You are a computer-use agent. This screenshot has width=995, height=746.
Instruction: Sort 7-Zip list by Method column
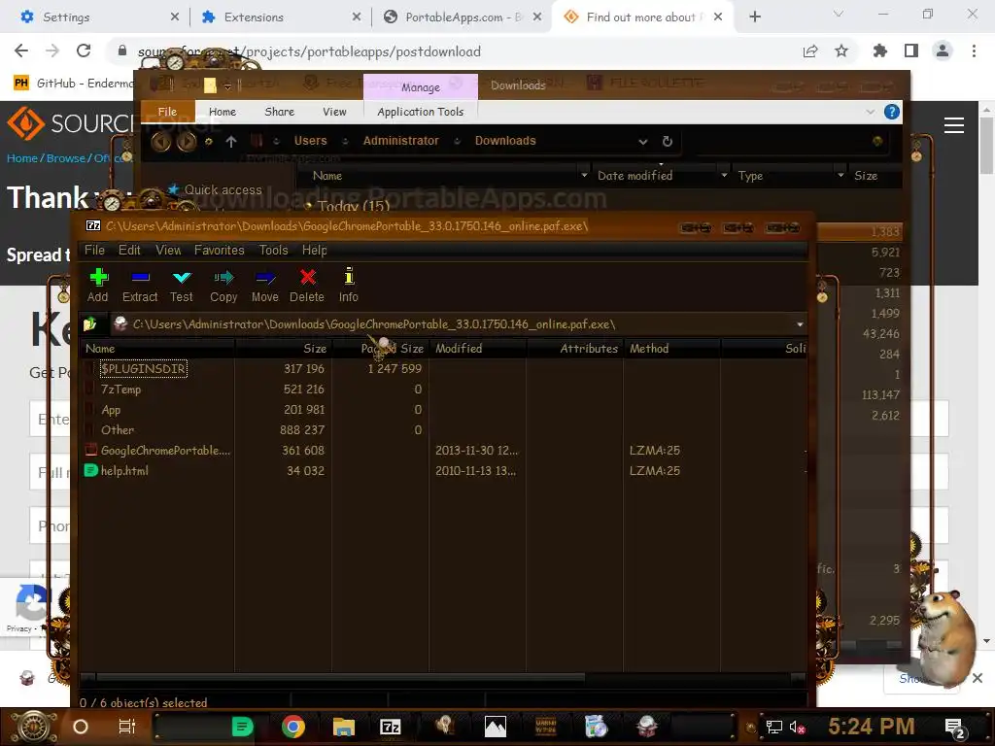pos(671,349)
